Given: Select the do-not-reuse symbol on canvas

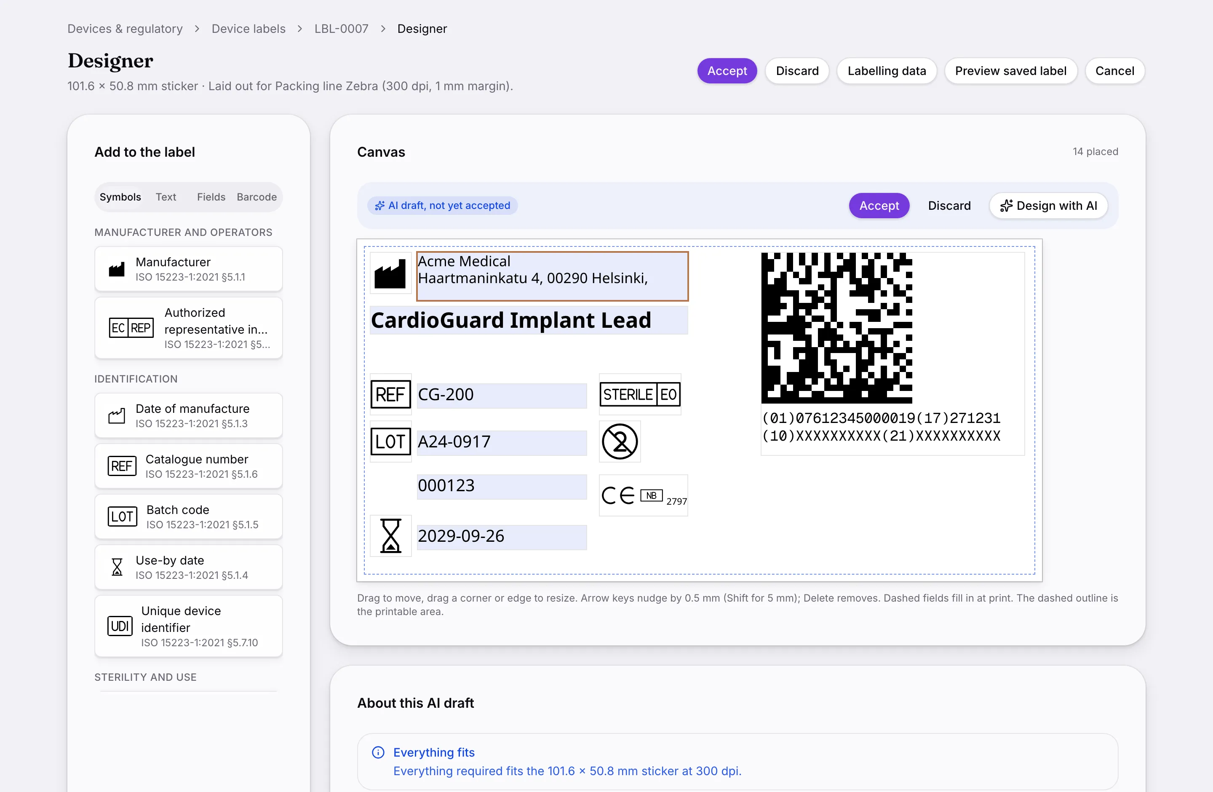Looking at the screenshot, I should tap(620, 441).
